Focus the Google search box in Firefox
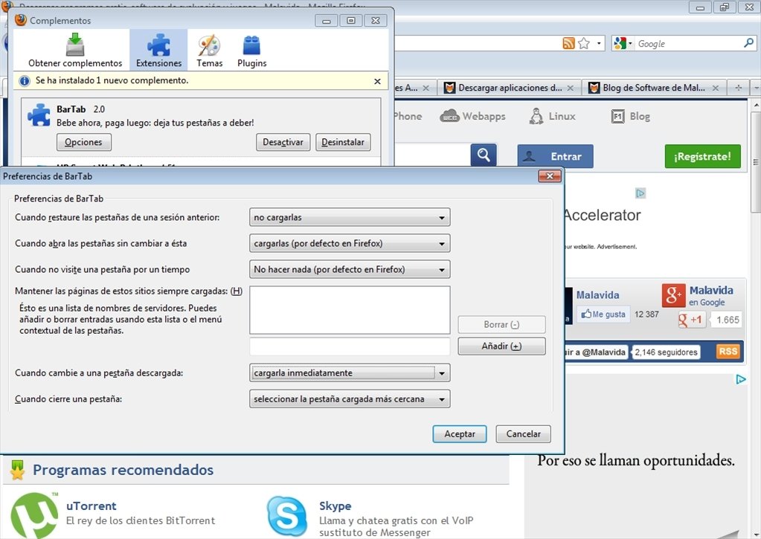761x539 pixels. pyautogui.click(x=688, y=44)
